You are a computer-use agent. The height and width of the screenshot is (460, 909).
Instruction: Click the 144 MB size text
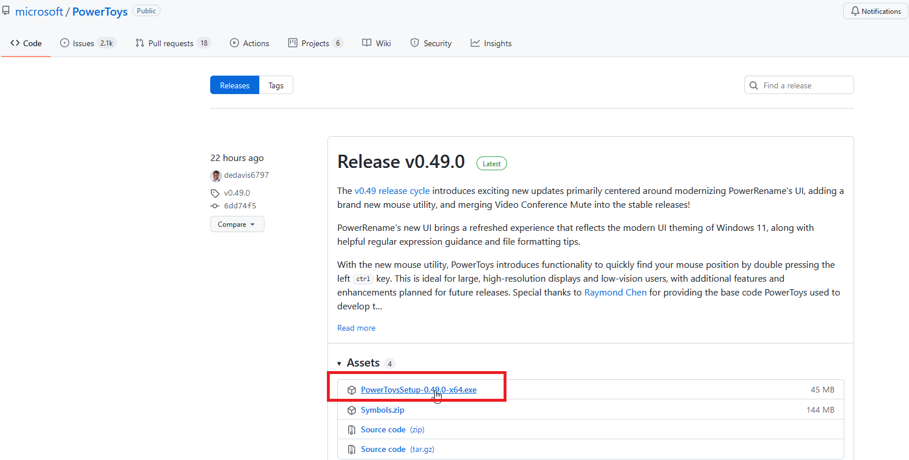(x=820, y=410)
